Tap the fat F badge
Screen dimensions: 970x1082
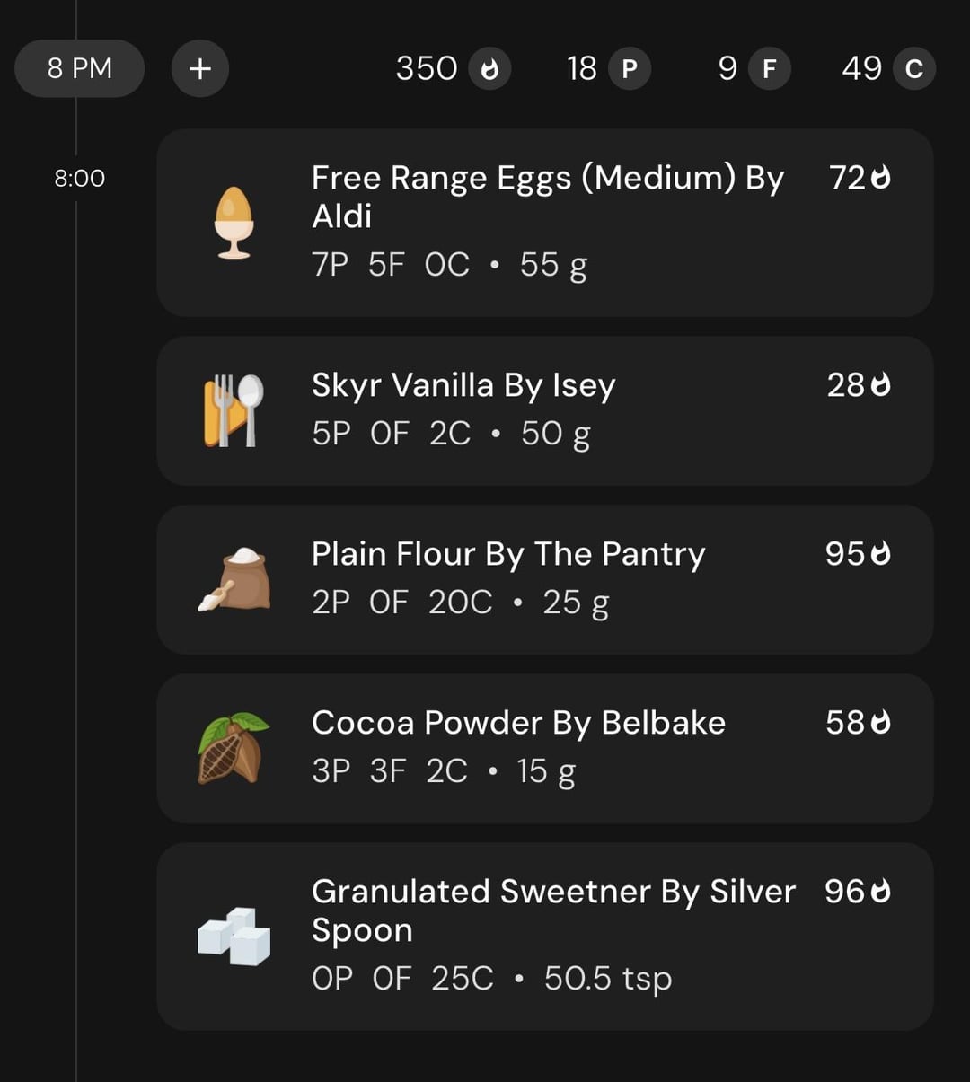pos(770,69)
